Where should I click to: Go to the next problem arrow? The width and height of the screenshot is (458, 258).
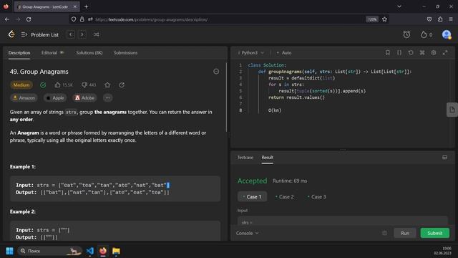tap(82, 34)
